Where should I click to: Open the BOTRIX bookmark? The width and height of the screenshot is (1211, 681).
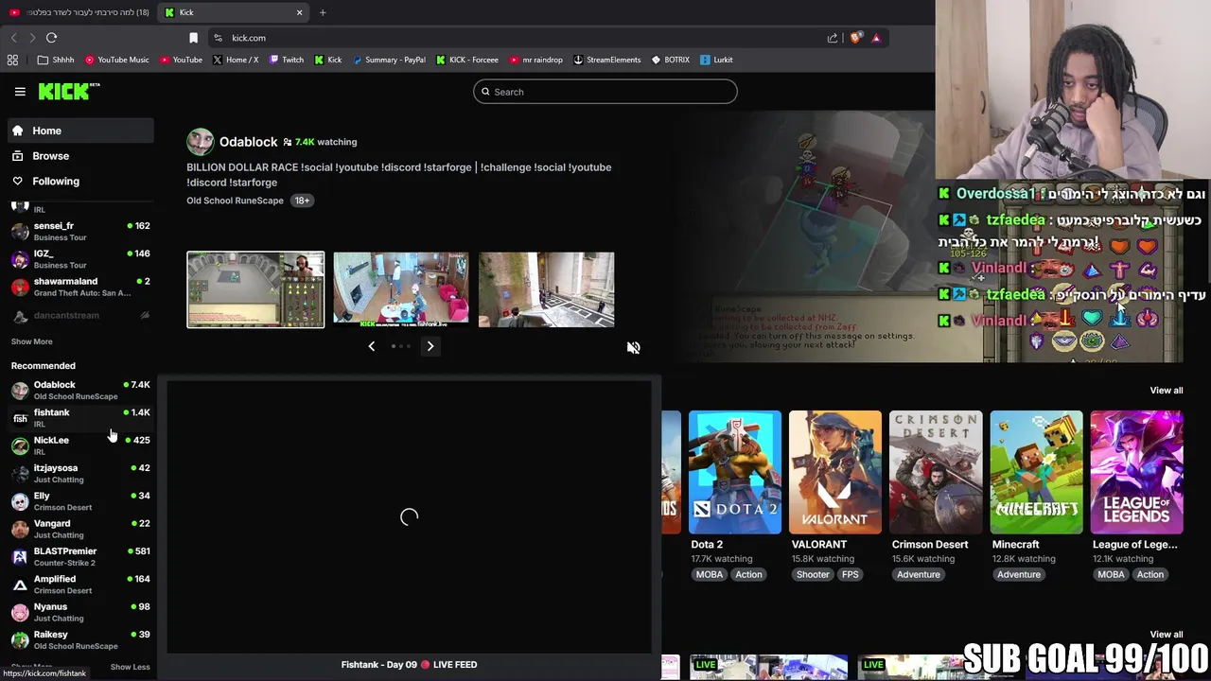pos(671,60)
